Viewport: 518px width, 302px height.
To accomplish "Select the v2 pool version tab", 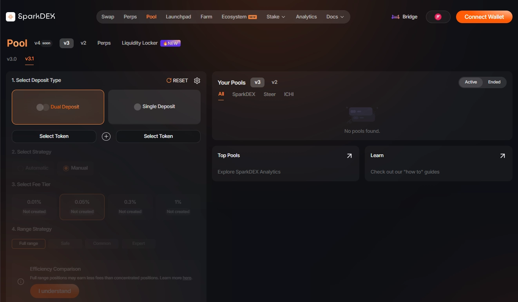I will pyautogui.click(x=83, y=43).
